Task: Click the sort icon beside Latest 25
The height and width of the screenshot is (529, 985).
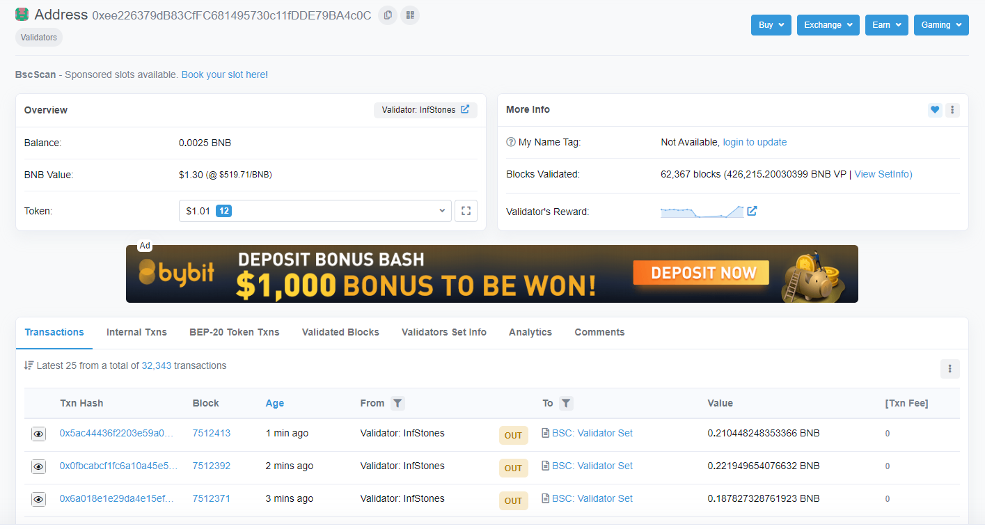Action: 29,365
